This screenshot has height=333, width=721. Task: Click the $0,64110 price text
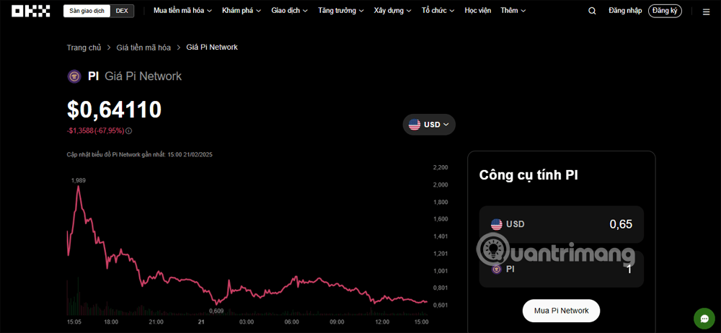click(x=114, y=110)
